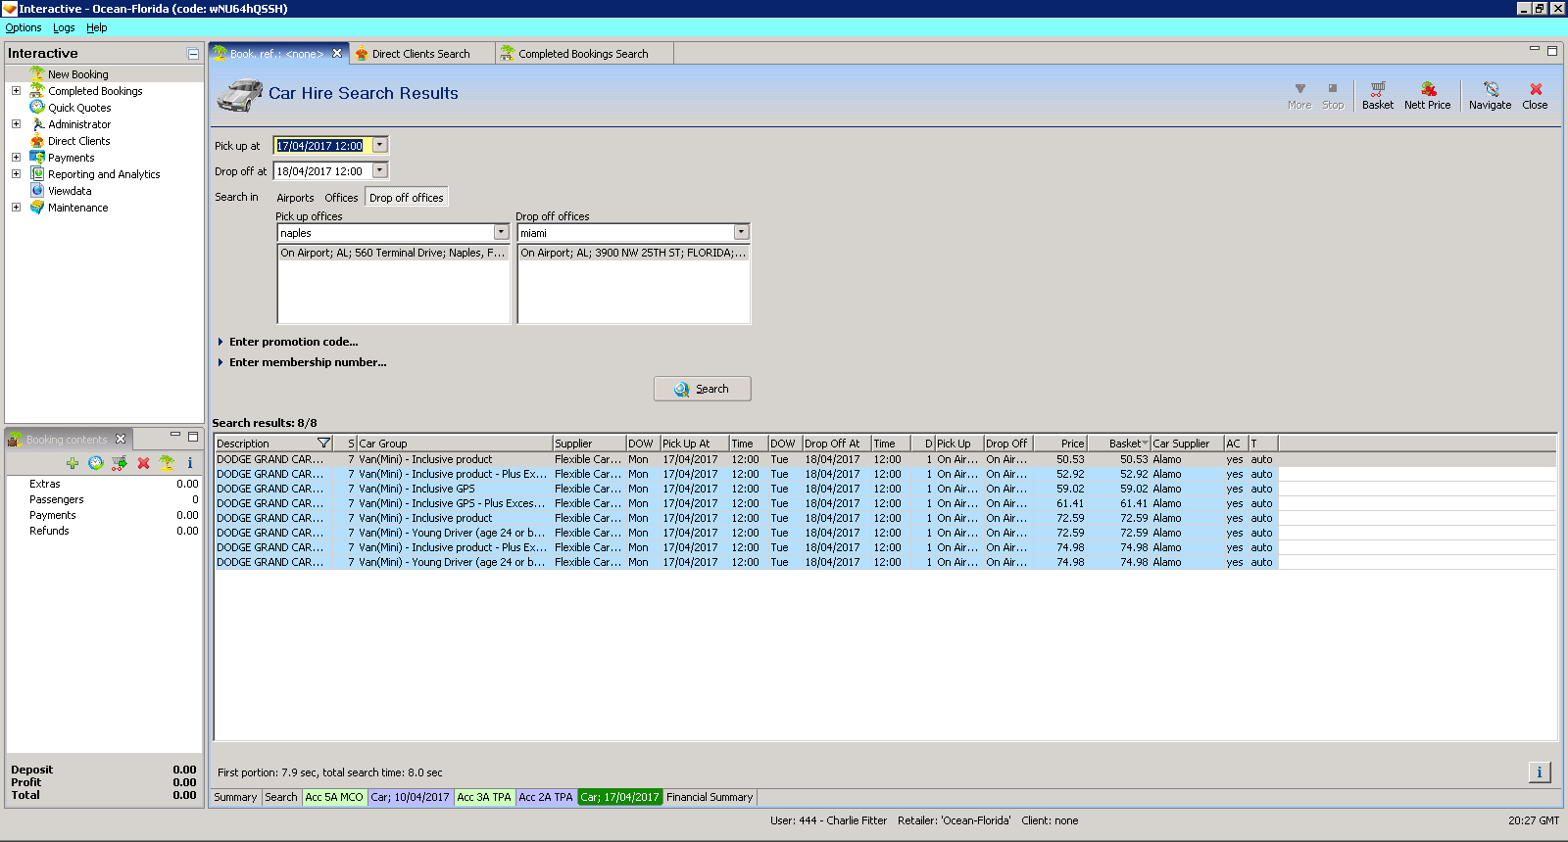Open the Pick up at date dropdown
The height and width of the screenshot is (842, 1568).
click(380, 146)
